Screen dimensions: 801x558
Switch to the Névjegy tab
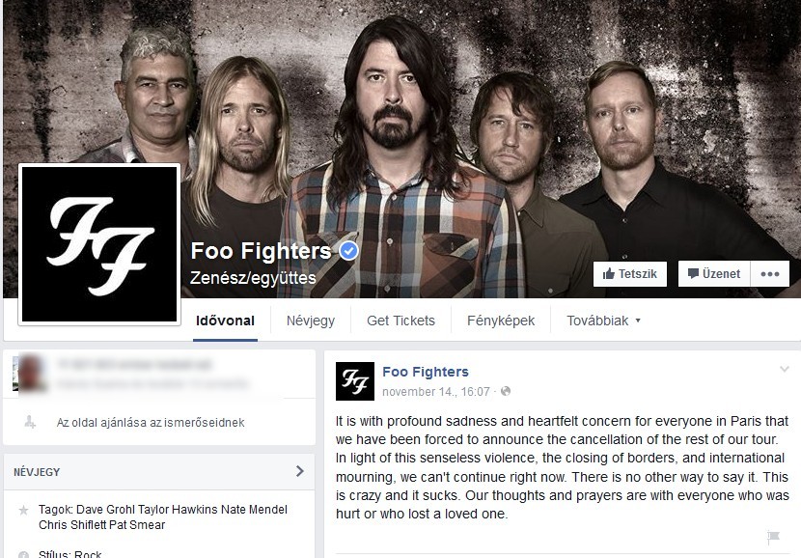click(311, 321)
